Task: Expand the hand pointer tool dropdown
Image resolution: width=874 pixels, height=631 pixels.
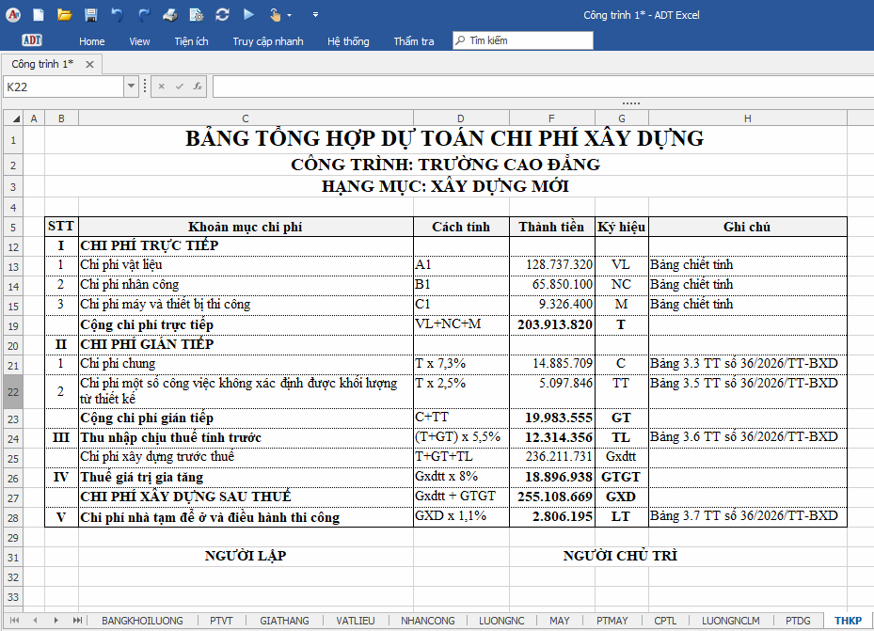Action: [289, 16]
